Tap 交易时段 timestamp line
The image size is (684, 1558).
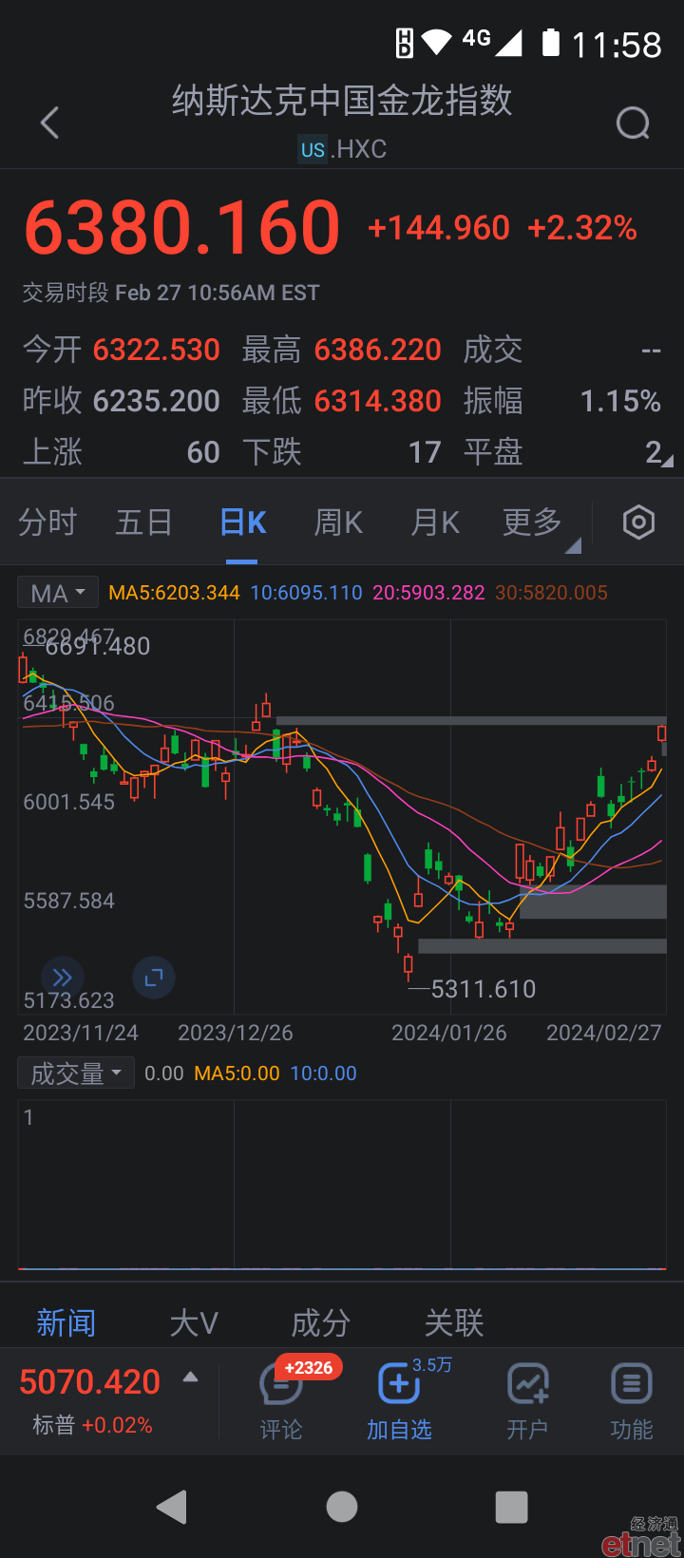click(171, 293)
